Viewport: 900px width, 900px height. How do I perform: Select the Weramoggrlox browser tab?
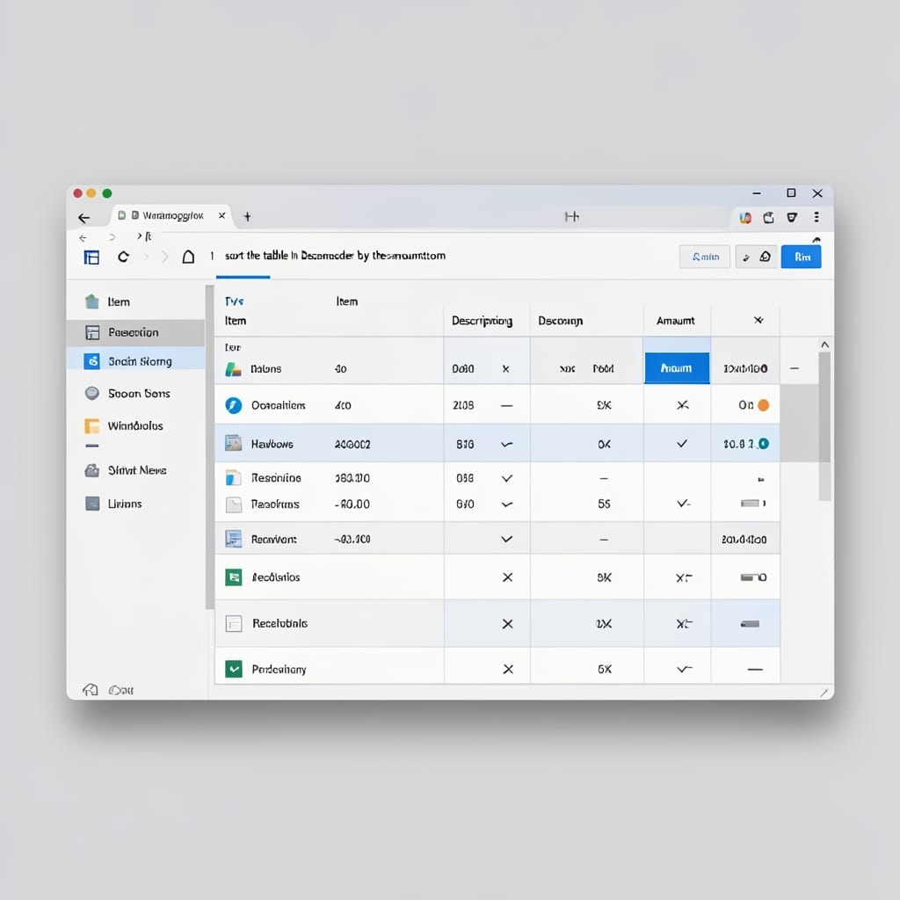(x=171, y=216)
